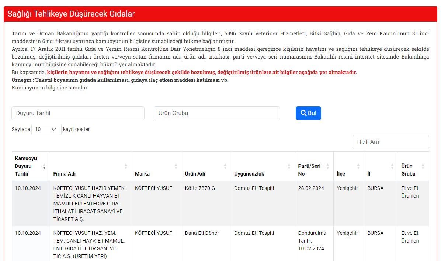Sort by Ürün Grubu column arrows
441x261 pixels.
tap(423, 166)
